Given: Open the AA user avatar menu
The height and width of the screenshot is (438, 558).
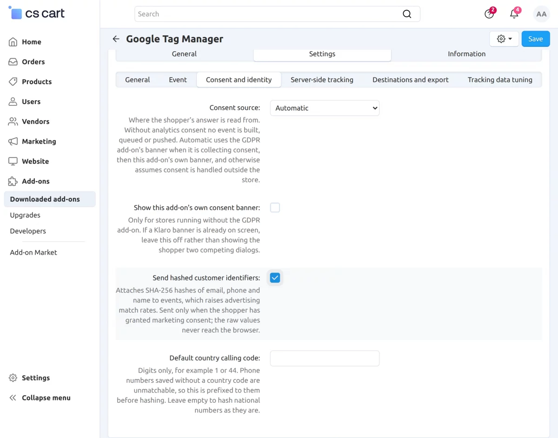Looking at the screenshot, I should coord(541,14).
